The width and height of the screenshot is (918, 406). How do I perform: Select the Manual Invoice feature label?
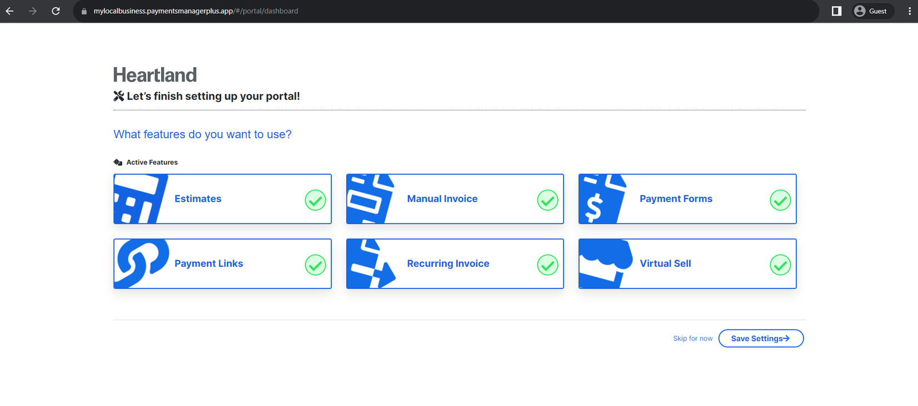442,199
